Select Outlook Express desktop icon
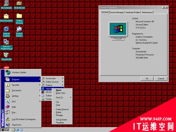This screenshot has width=176, height=132. [x=19, y=29]
